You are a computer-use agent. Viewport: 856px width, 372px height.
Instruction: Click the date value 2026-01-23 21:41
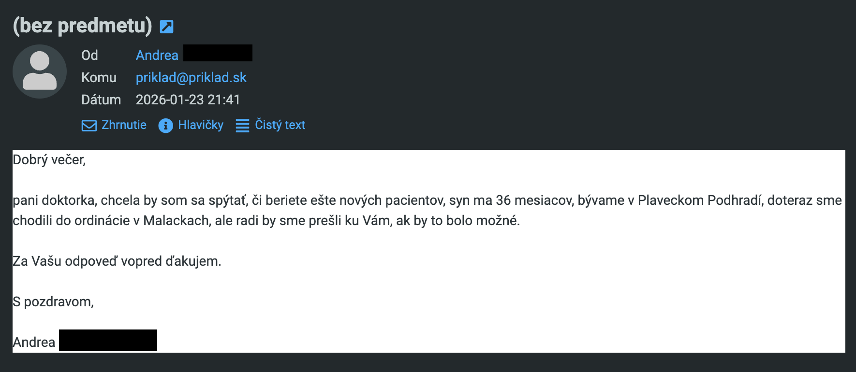188,100
